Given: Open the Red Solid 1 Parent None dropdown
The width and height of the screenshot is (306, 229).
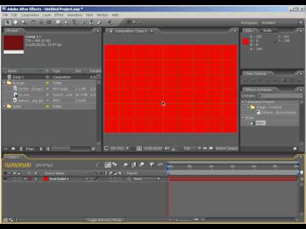Looking at the screenshot, I should [x=146, y=179].
